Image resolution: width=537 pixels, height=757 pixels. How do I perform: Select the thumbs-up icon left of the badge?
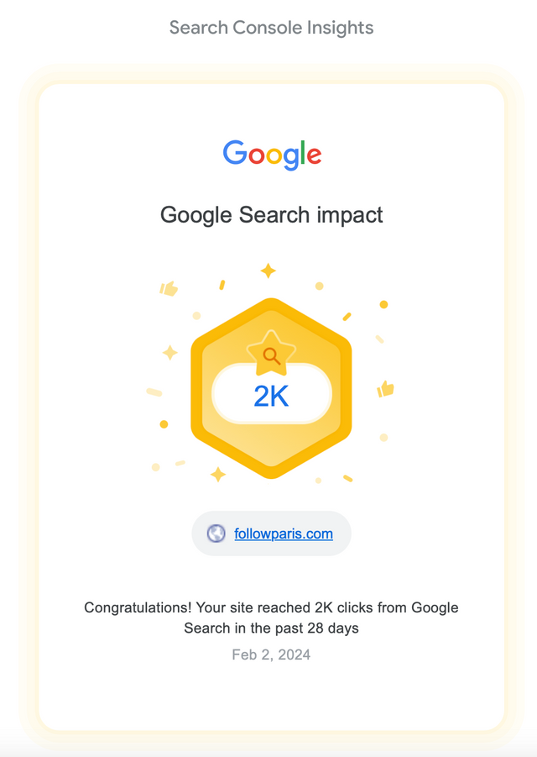[169, 288]
